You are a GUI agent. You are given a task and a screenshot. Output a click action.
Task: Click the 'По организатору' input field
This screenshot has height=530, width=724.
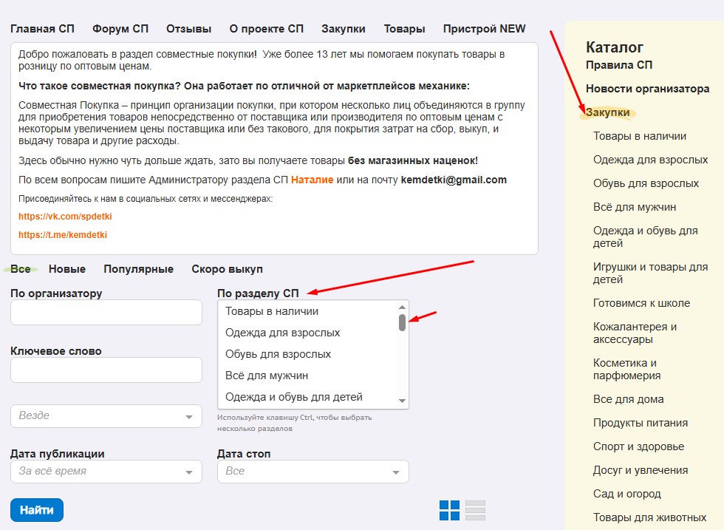[106, 313]
